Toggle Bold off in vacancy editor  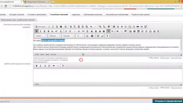click(x=37, y=31)
